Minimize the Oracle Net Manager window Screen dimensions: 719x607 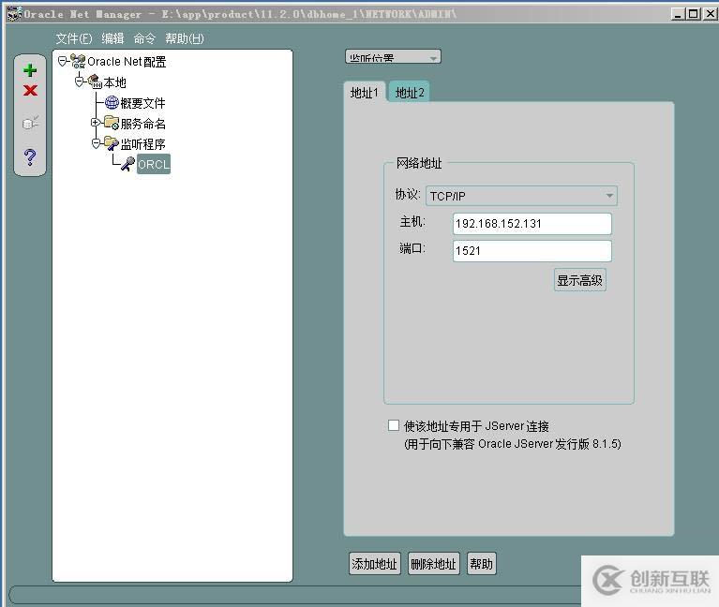(678, 14)
